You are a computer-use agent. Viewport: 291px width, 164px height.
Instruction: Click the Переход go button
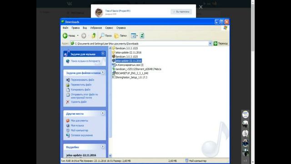click(221, 44)
